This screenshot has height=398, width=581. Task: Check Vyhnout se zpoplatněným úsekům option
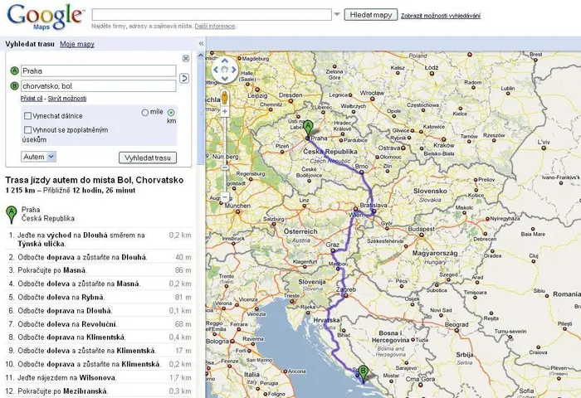pos(27,130)
